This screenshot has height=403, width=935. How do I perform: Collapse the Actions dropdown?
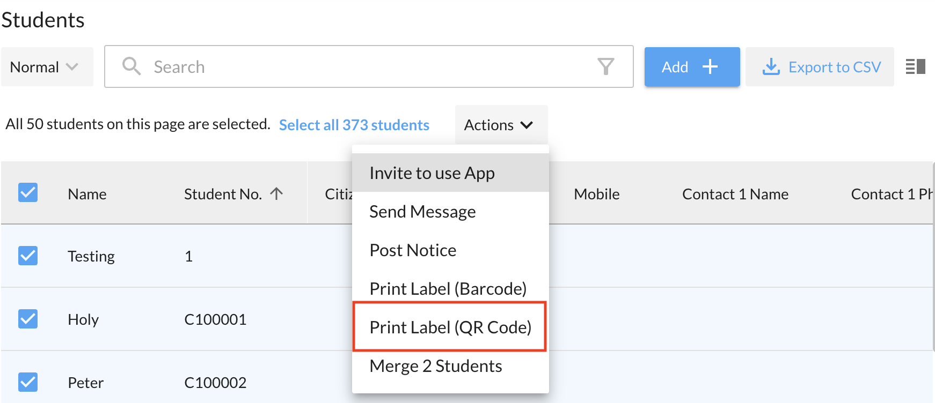point(500,125)
